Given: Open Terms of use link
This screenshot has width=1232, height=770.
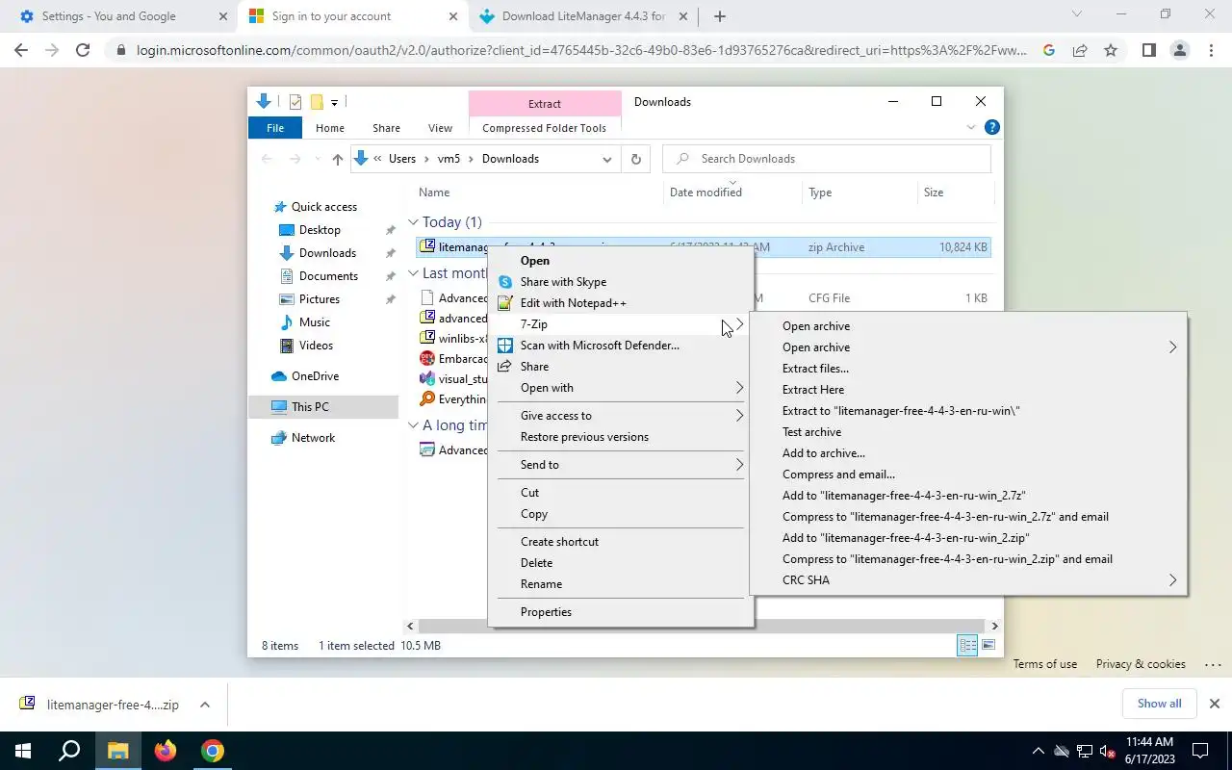Looking at the screenshot, I should tap(1044, 664).
